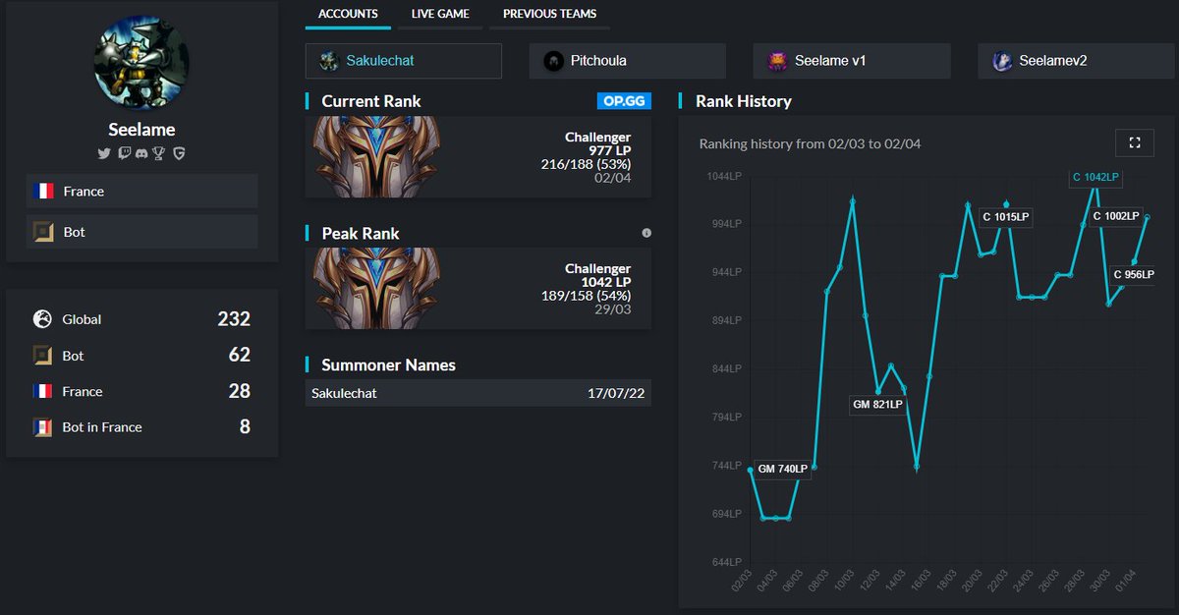Open Seelame's Twitter profile icon
This screenshot has height=615, width=1179.
(104, 153)
